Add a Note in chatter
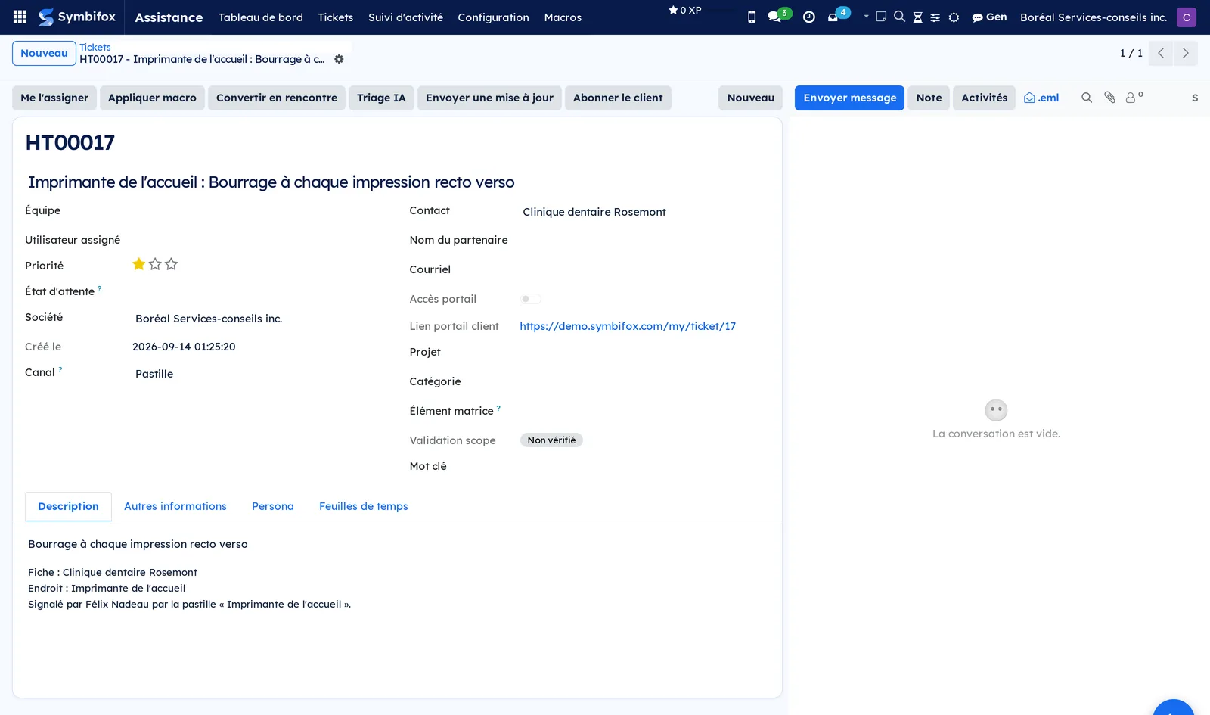Screen dimensions: 1210x715 tap(929, 98)
